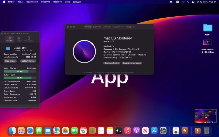Click the lightning icon beside the Trash
The height and width of the screenshot is (137, 219).
[x=198, y=131]
